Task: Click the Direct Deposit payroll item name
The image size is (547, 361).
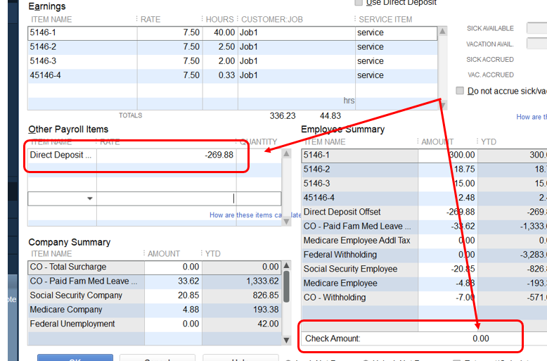Action: [x=62, y=155]
